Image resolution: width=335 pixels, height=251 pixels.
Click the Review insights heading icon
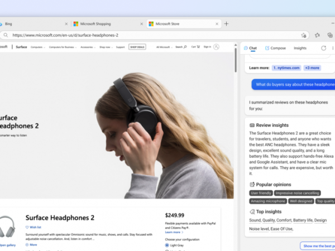point(252,126)
